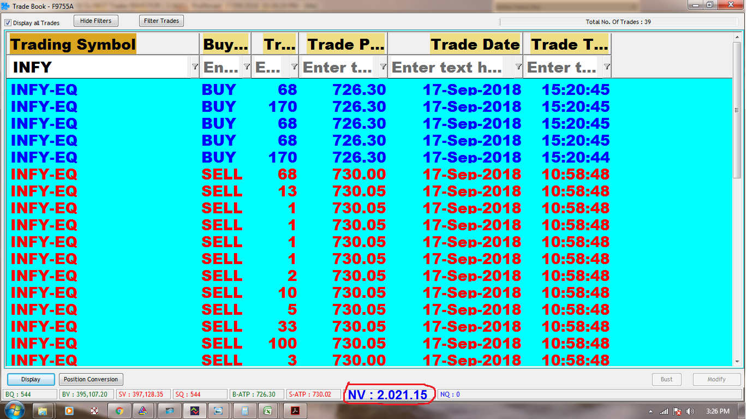The height and width of the screenshot is (419, 753).
Task: Sort by trade quantity 'Tr...' column header
Action: pos(275,44)
